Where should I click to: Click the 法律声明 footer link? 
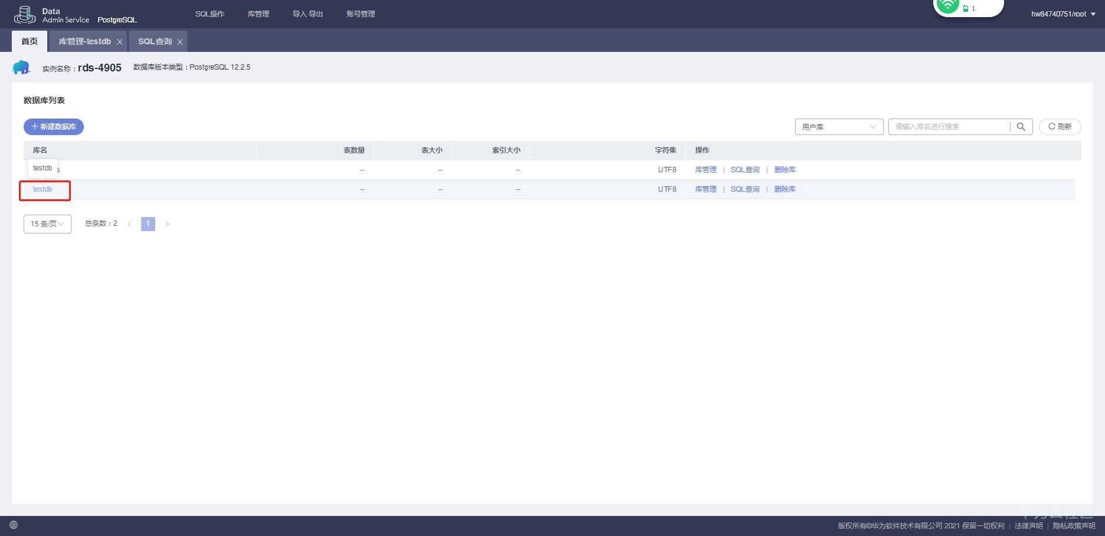click(x=1028, y=525)
